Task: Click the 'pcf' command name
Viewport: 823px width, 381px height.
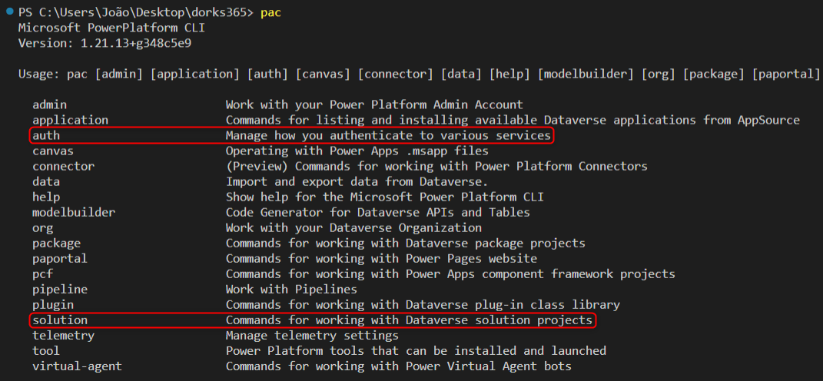Action: click(x=42, y=274)
